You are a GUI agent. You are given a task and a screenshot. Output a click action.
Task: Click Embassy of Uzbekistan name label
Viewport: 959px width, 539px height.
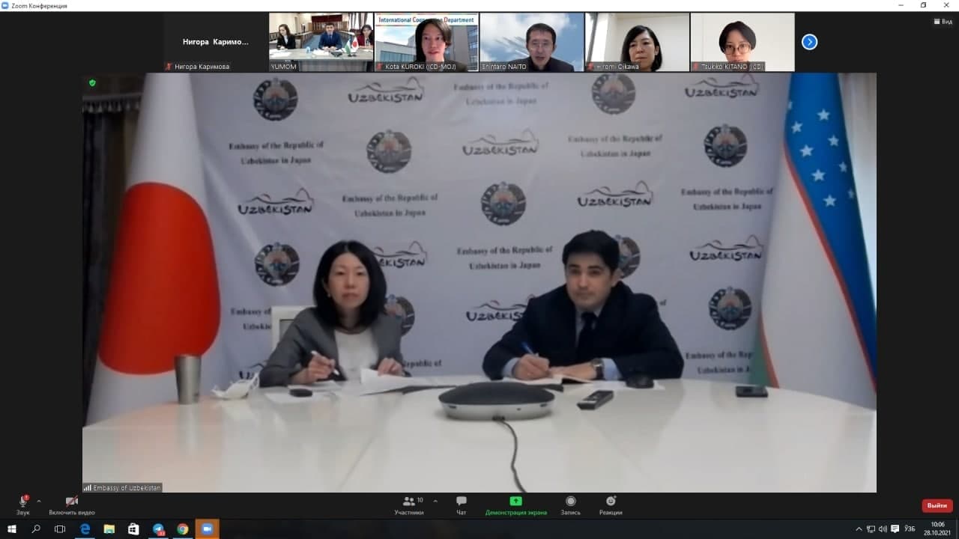(122, 488)
